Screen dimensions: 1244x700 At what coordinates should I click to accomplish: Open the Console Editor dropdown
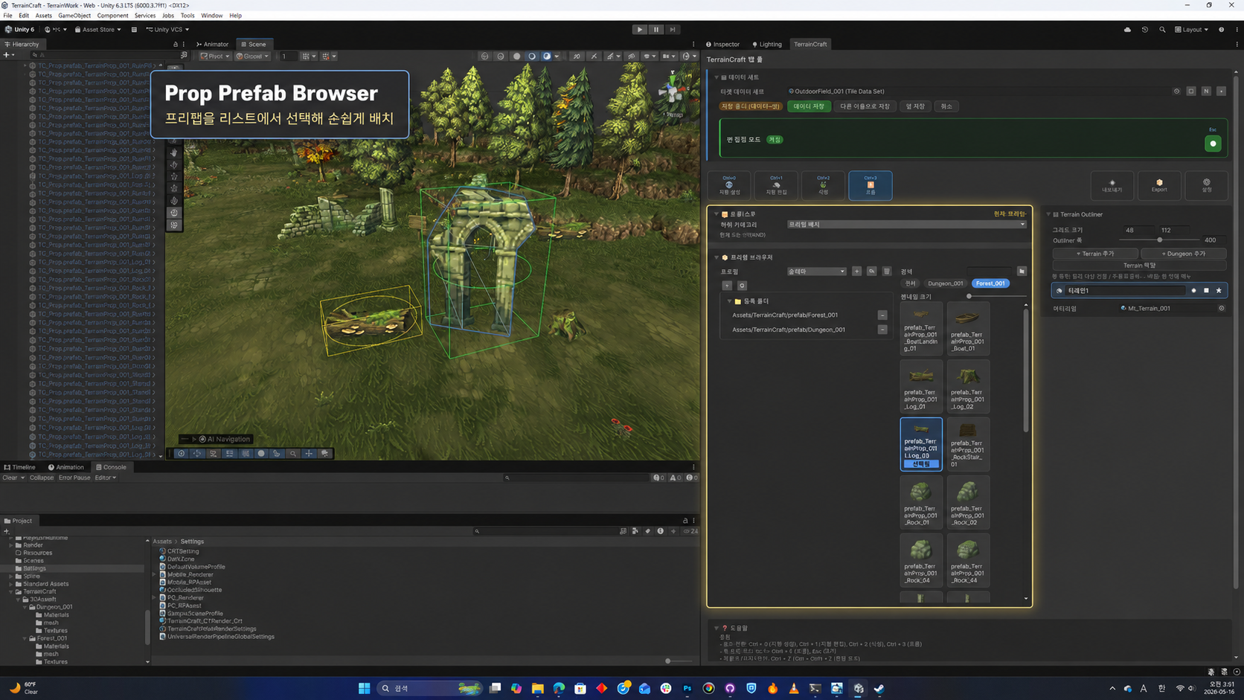106,478
